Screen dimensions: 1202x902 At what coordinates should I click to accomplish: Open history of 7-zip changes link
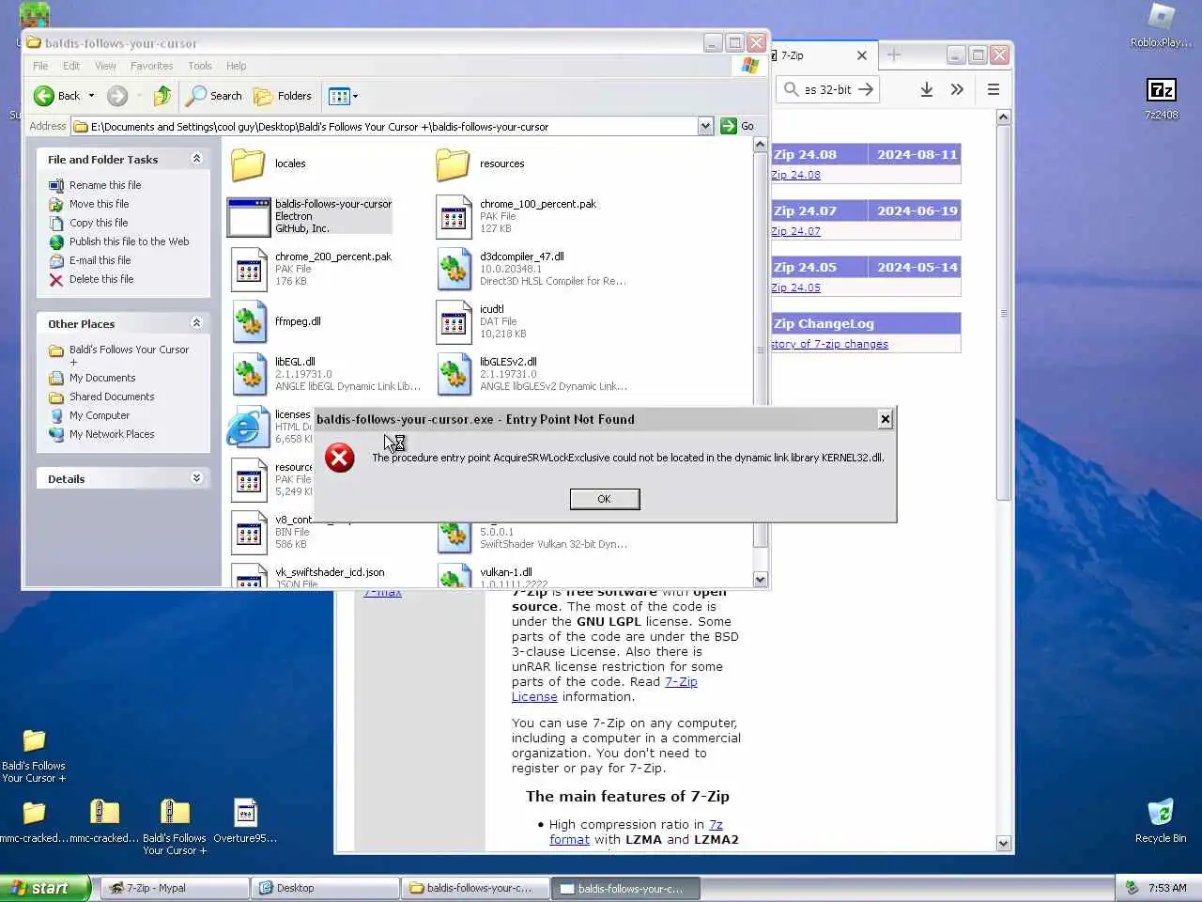[x=829, y=344]
